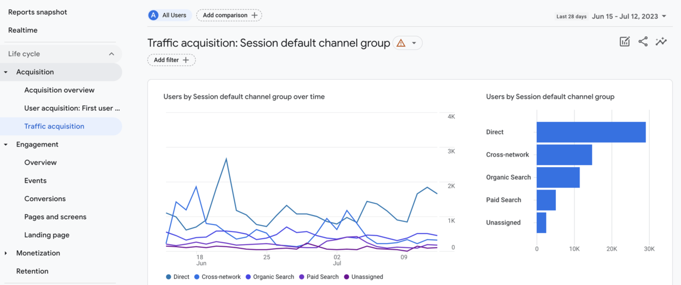Open the Insights sparkle-trend icon
The width and height of the screenshot is (681, 285).
click(661, 42)
